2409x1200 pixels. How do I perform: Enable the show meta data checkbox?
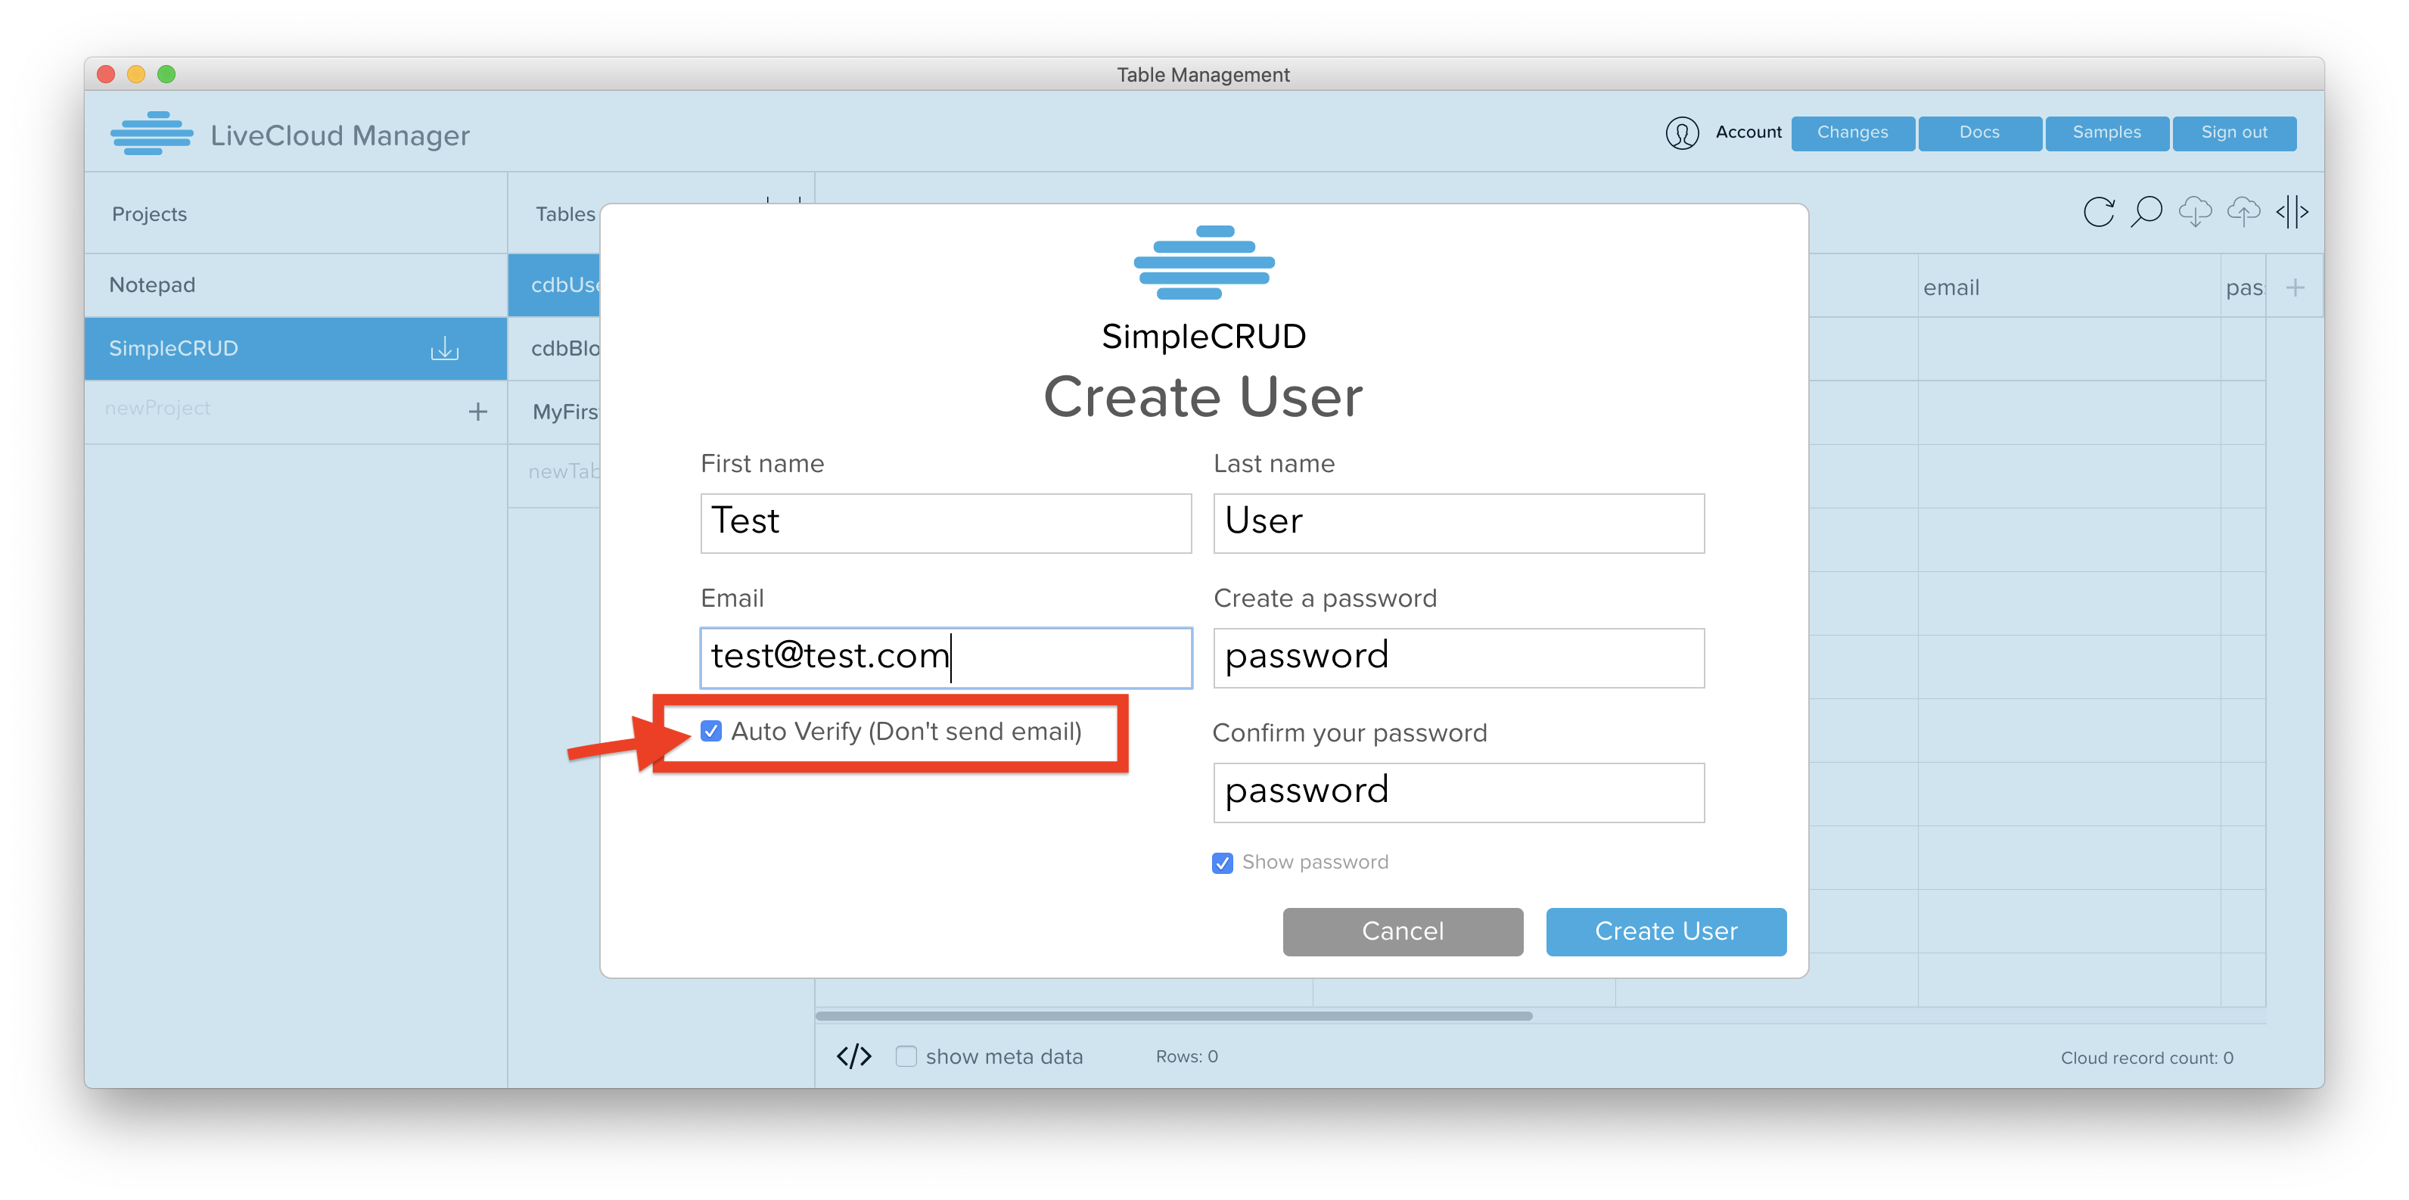(x=905, y=1056)
